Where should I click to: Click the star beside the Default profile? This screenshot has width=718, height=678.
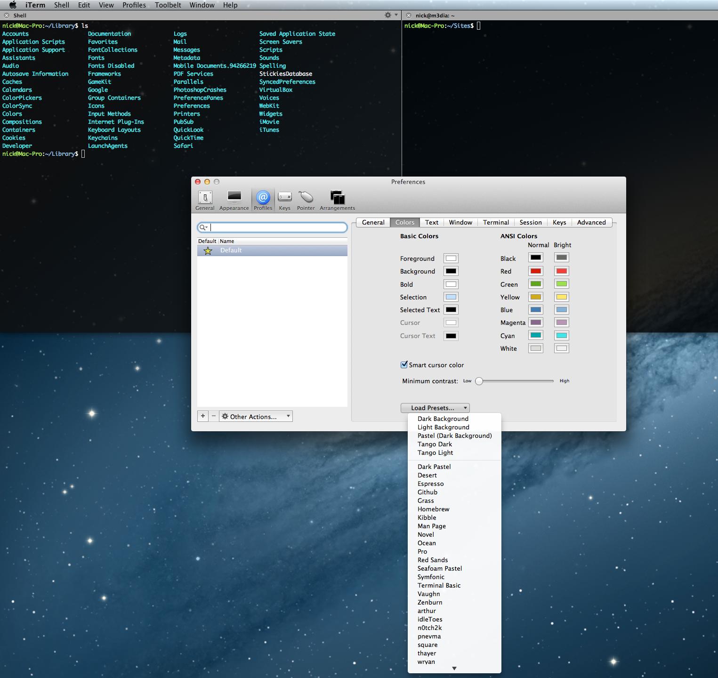coord(208,250)
